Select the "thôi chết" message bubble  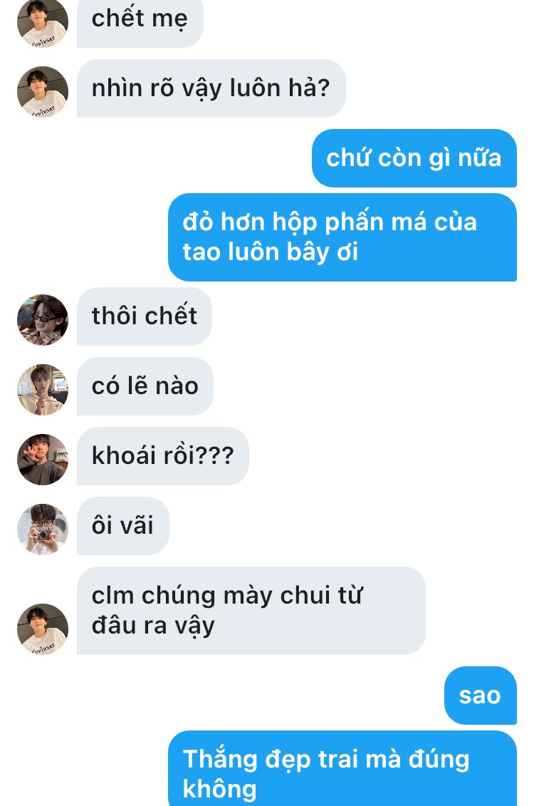145,316
